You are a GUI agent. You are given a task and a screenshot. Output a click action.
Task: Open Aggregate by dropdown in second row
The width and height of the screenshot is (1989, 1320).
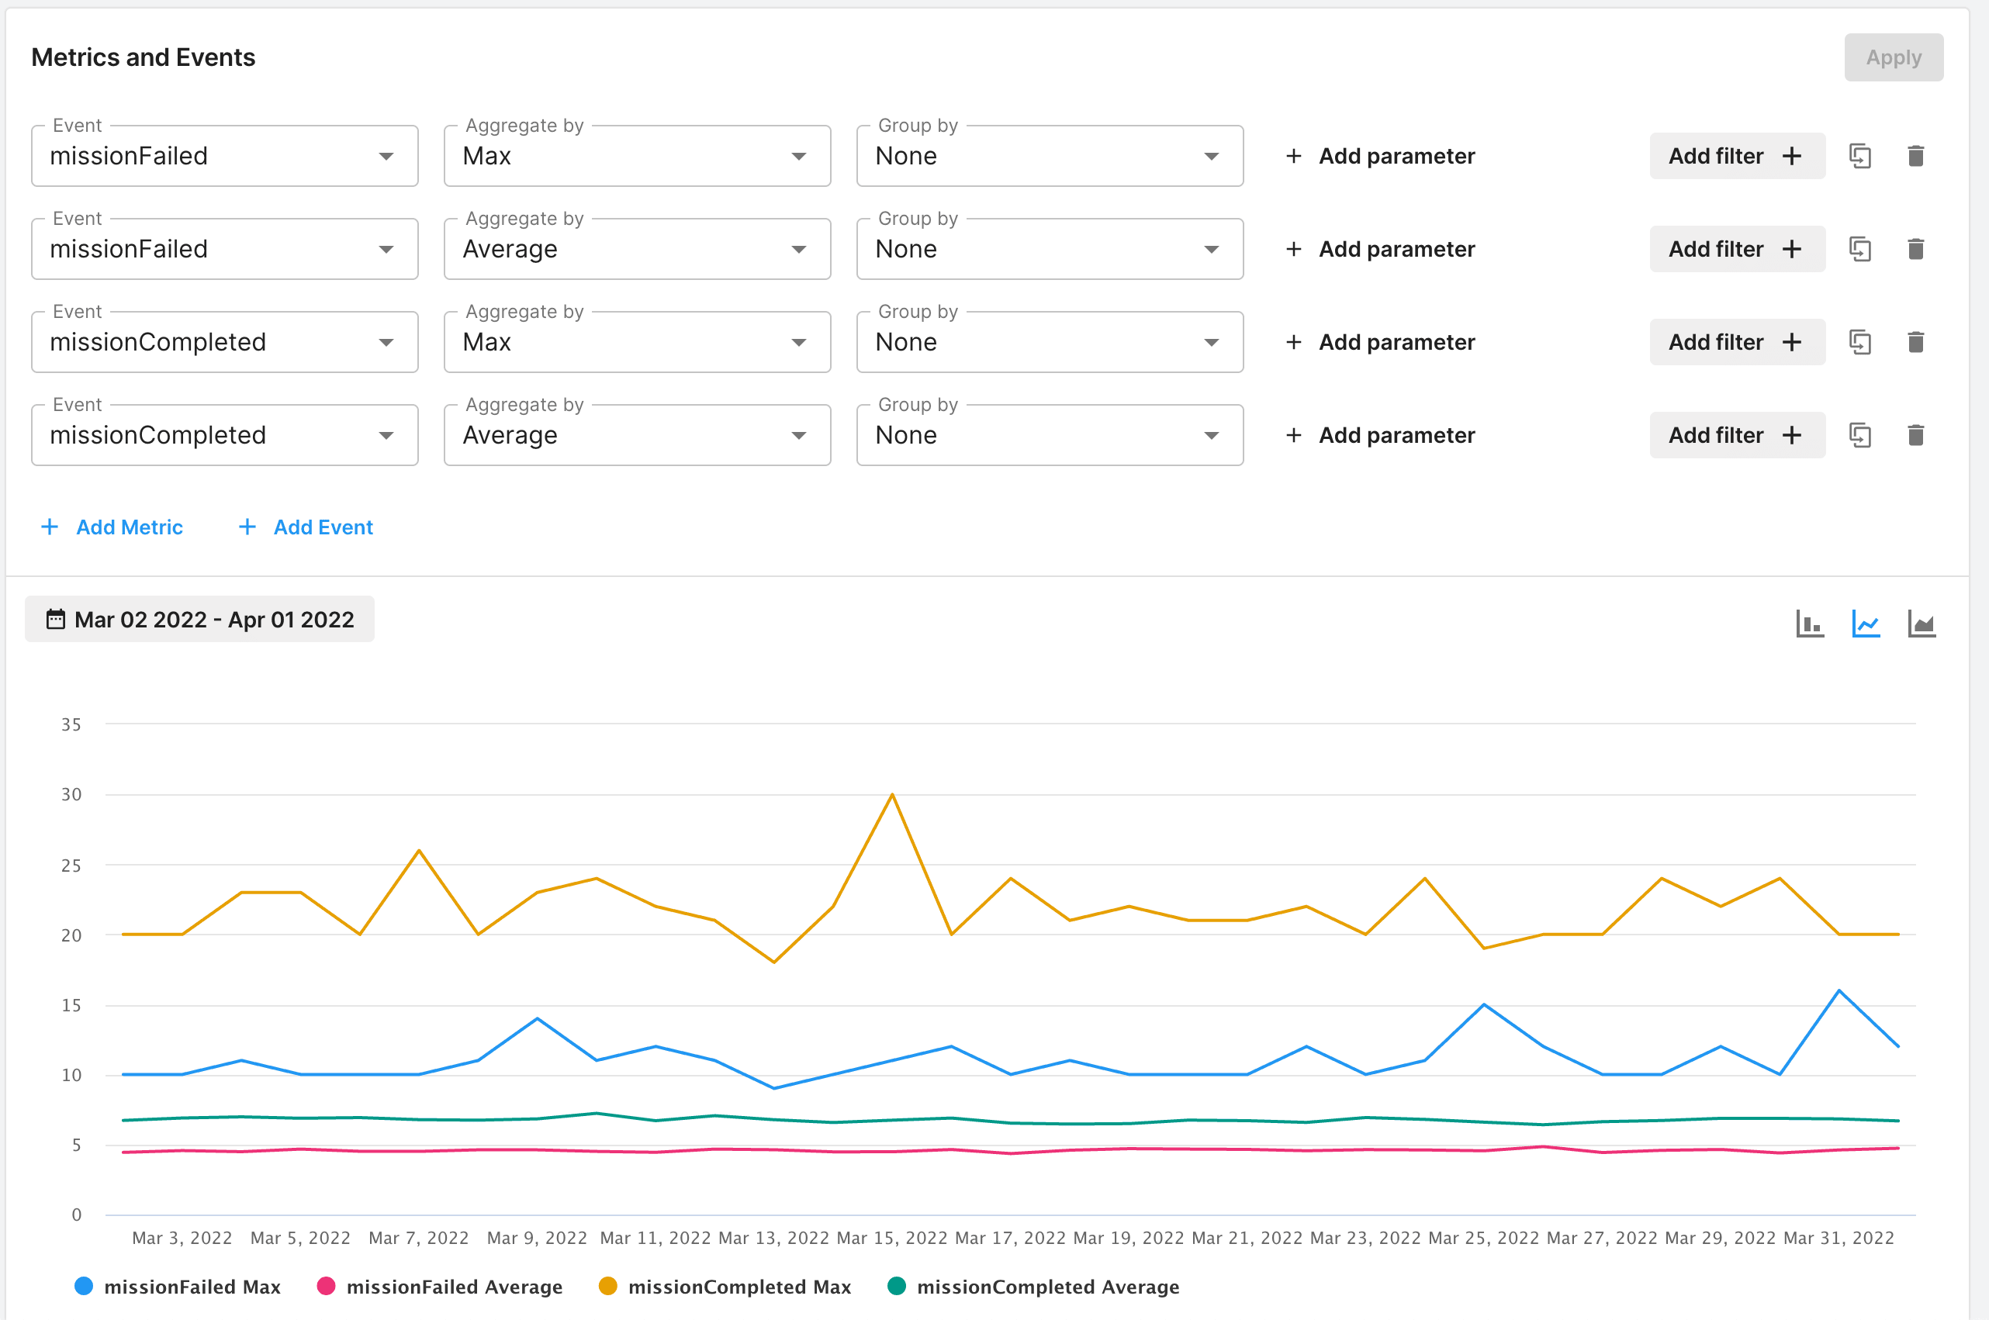637,249
